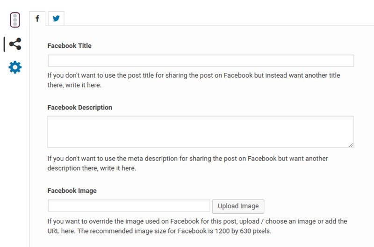Viewport: 374px width, 247px height.
Task: Click the meta description help text paragraph
Action: coord(188,163)
